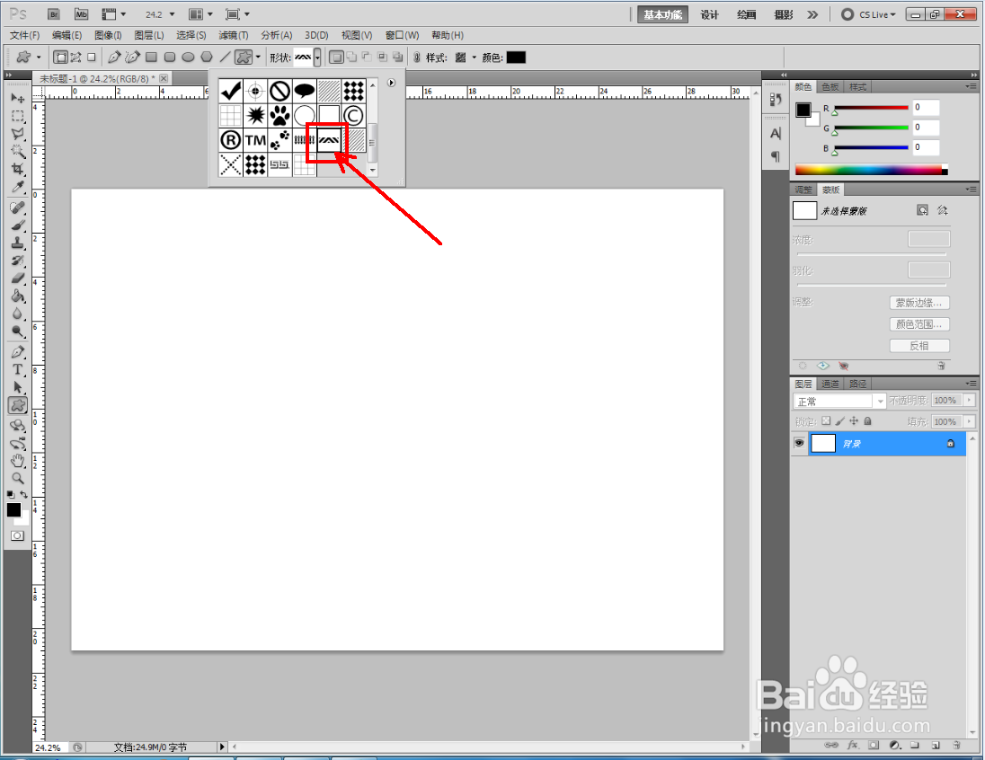Viewport: 985px width, 760px height.
Task: Select the Blur tool
Action: [18, 314]
